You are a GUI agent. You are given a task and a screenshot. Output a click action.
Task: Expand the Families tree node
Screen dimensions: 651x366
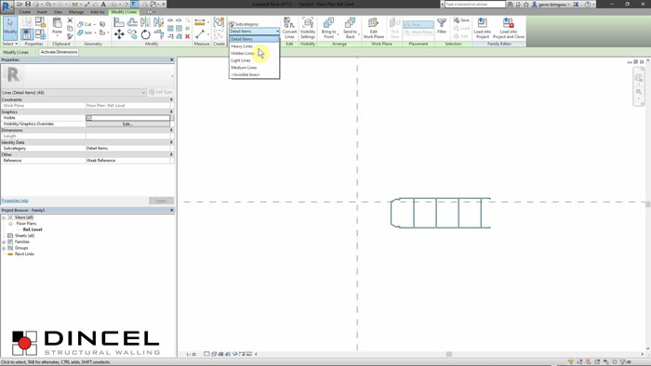tap(4, 242)
